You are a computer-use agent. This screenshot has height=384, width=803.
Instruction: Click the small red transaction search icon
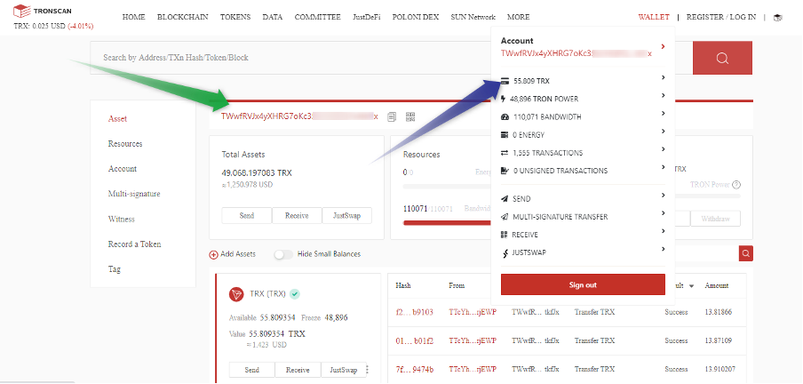745,254
